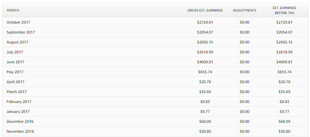Image resolution: width=310 pixels, height=137 pixels.
Task: Click EST. EARNINGS BEFORE TAX header
Action: [x=284, y=10]
